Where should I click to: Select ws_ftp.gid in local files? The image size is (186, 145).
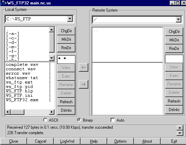[x=20, y=87]
